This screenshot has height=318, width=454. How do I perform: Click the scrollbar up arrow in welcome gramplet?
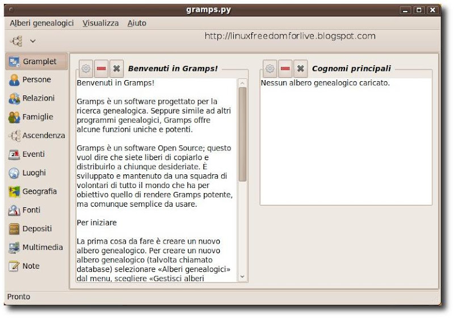pyautogui.click(x=243, y=83)
